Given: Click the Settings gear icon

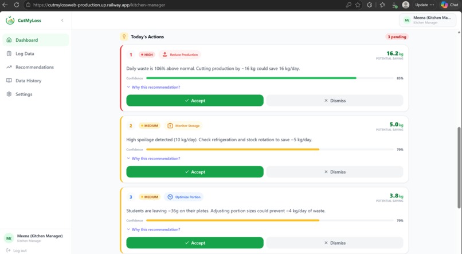Looking at the screenshot, I should (x=9, y=94).
